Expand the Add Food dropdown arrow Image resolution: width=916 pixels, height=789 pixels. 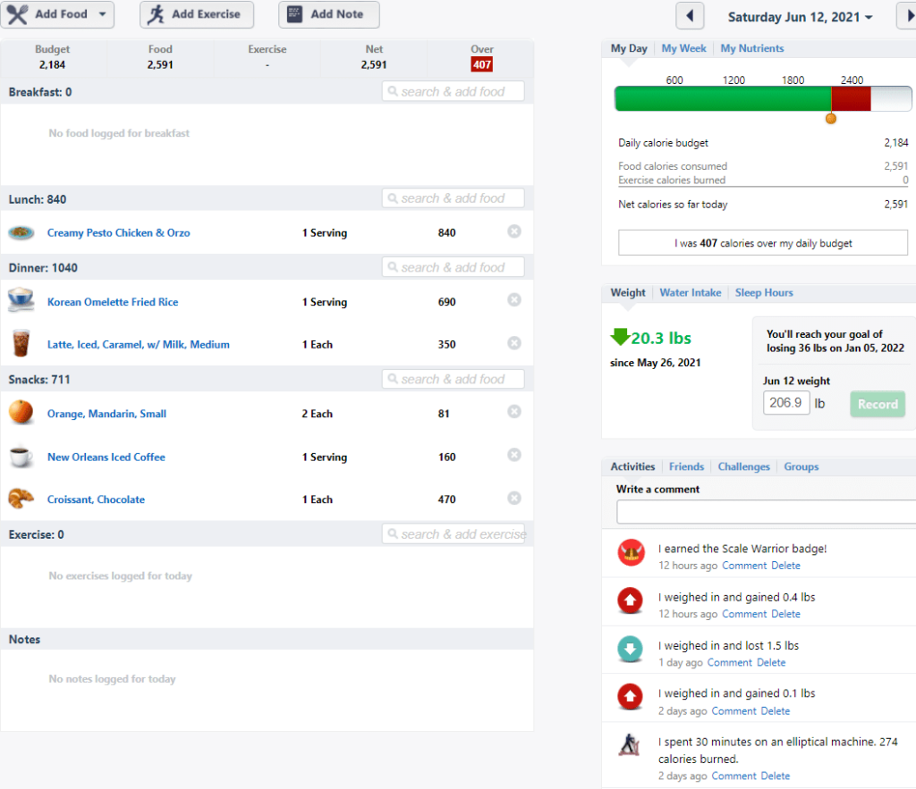coord(102,14)
